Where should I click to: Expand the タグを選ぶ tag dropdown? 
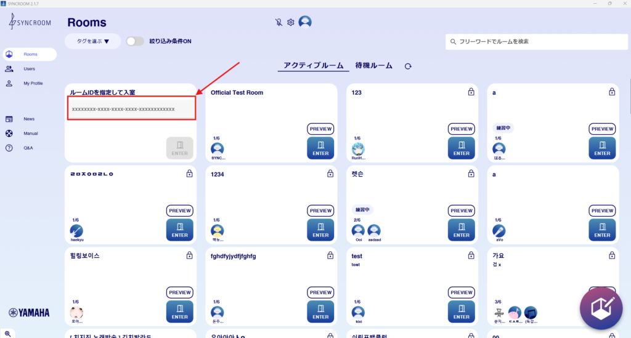93,41
